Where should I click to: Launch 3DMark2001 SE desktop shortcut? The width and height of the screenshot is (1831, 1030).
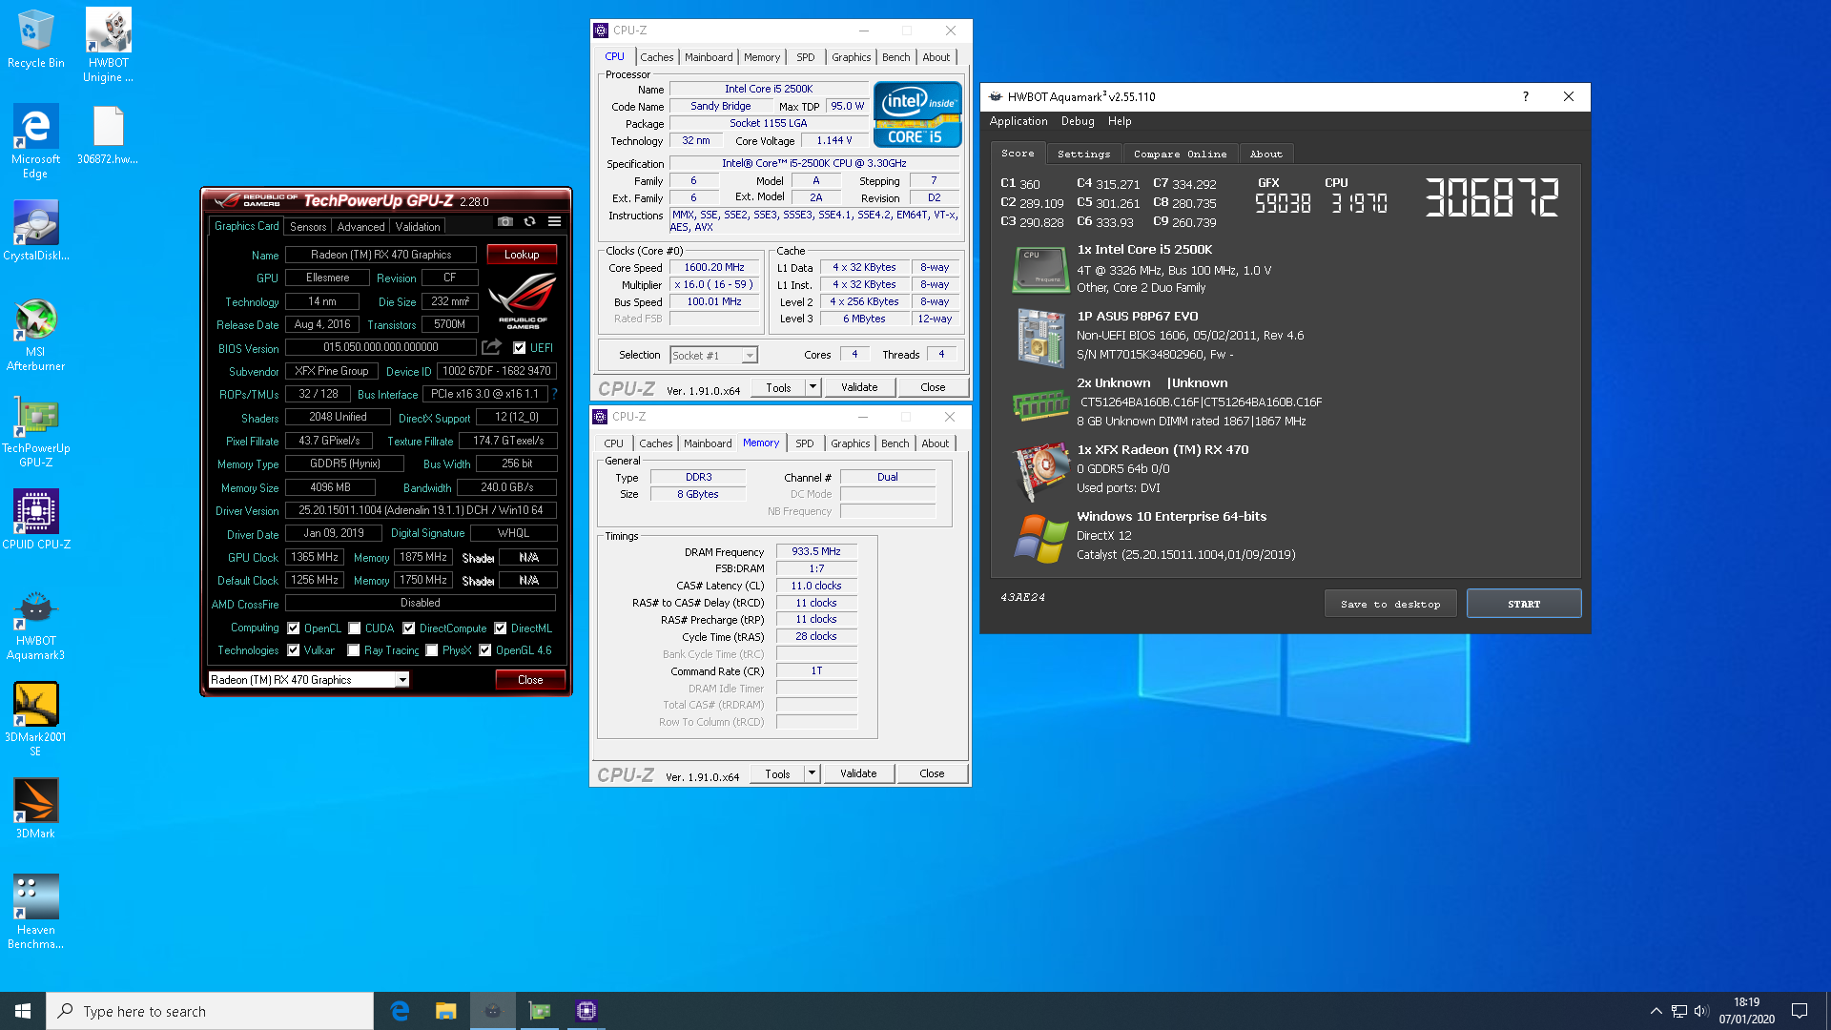pyautogui.click(x=35, y=720)
